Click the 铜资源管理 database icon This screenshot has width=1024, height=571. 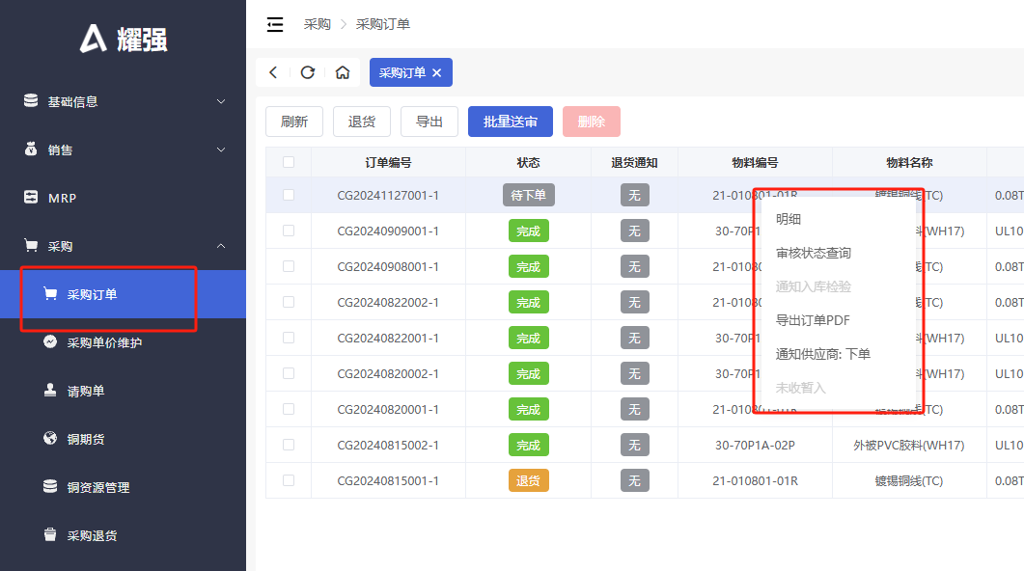[x=50, y=486]
